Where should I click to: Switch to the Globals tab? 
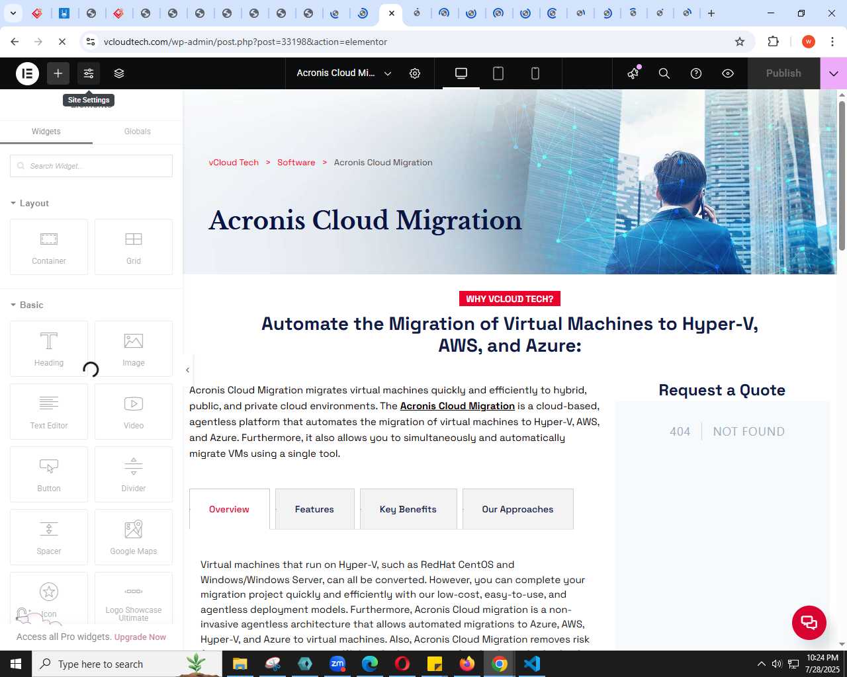(138, 132)
